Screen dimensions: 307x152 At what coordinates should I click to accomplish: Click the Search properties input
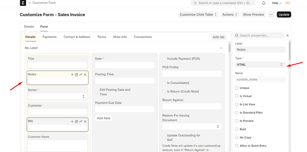[x=259, y=36]
